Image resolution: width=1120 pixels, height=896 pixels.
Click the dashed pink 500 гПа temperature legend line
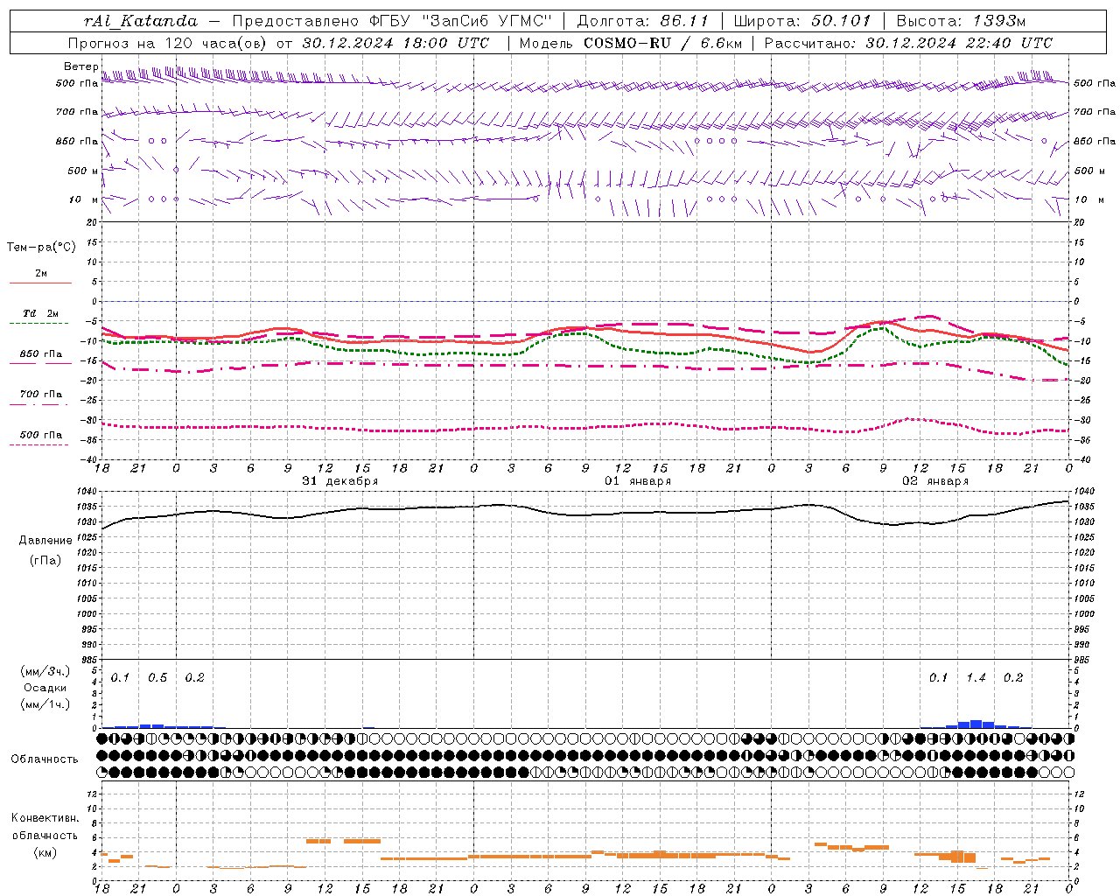pos(39,445)
